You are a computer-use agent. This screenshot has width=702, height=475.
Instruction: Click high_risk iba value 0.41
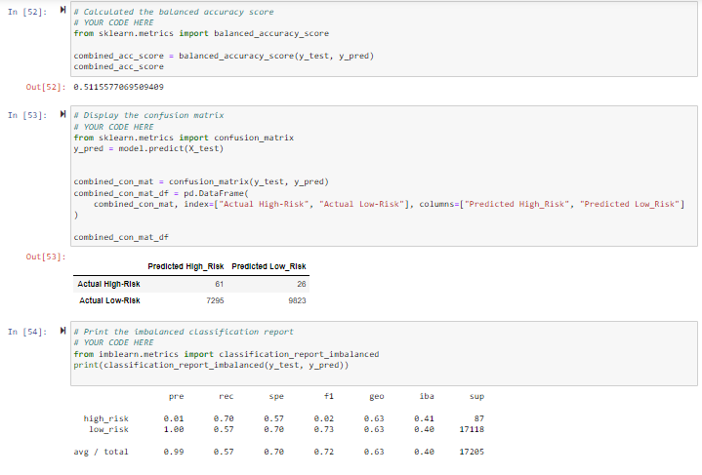click(424, 418)
